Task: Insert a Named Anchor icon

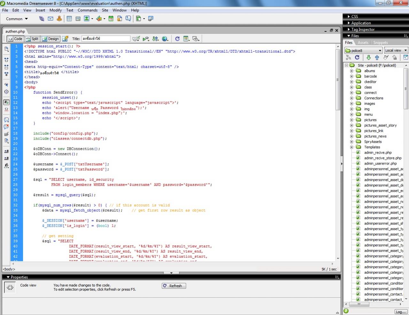Action: (59, 19)
